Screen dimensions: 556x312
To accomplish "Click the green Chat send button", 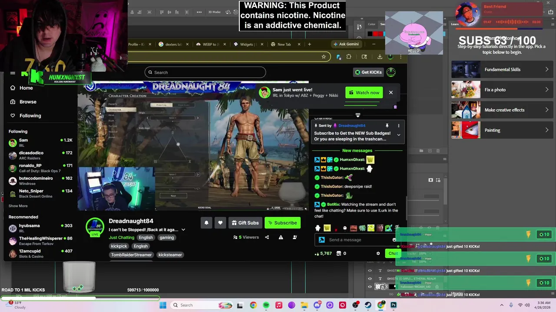I will 392,253.
